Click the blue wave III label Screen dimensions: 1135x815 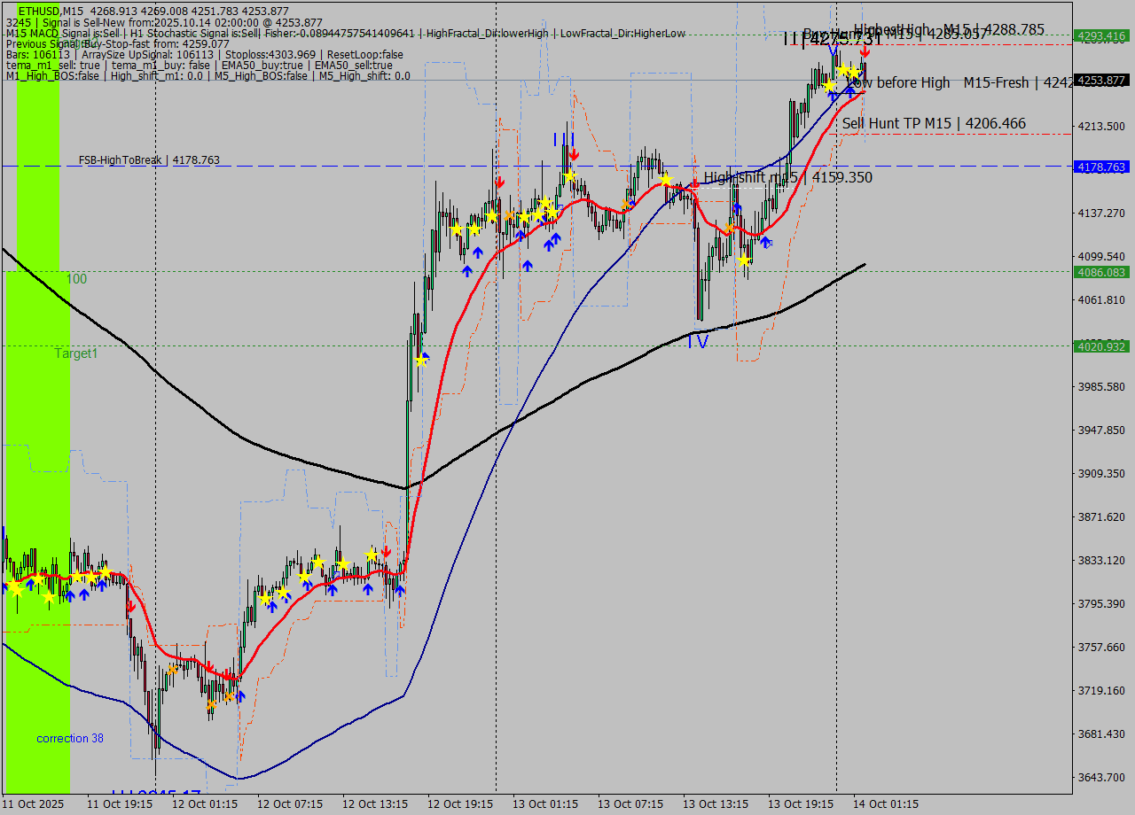[x=564, y=140]
